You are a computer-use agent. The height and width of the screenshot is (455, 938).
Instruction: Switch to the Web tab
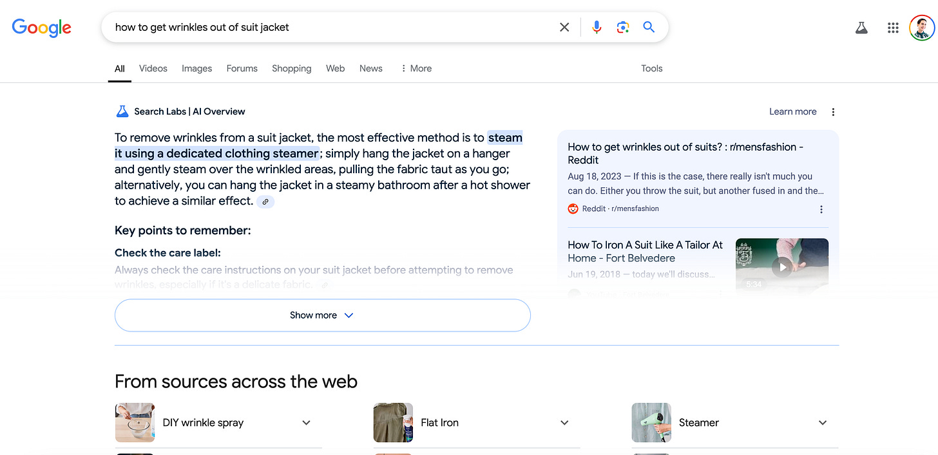click(x=336, y=68)
